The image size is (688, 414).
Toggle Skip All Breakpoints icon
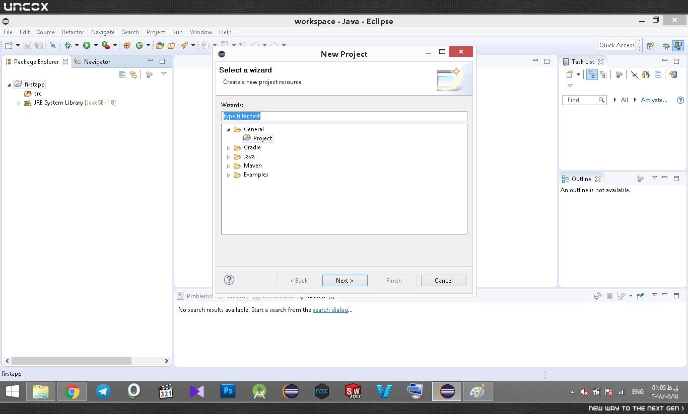tap(53, 45)
